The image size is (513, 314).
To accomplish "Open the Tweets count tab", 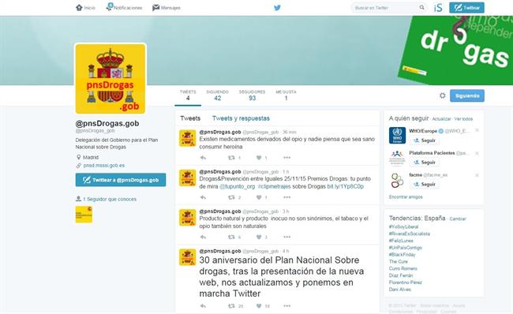I will point(188,95).
